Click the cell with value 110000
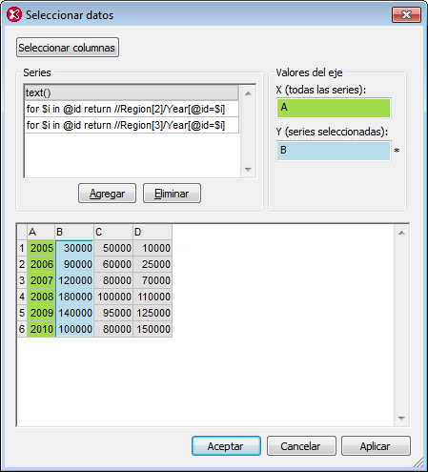Screen dimensions: 428x472 [153, 297]
